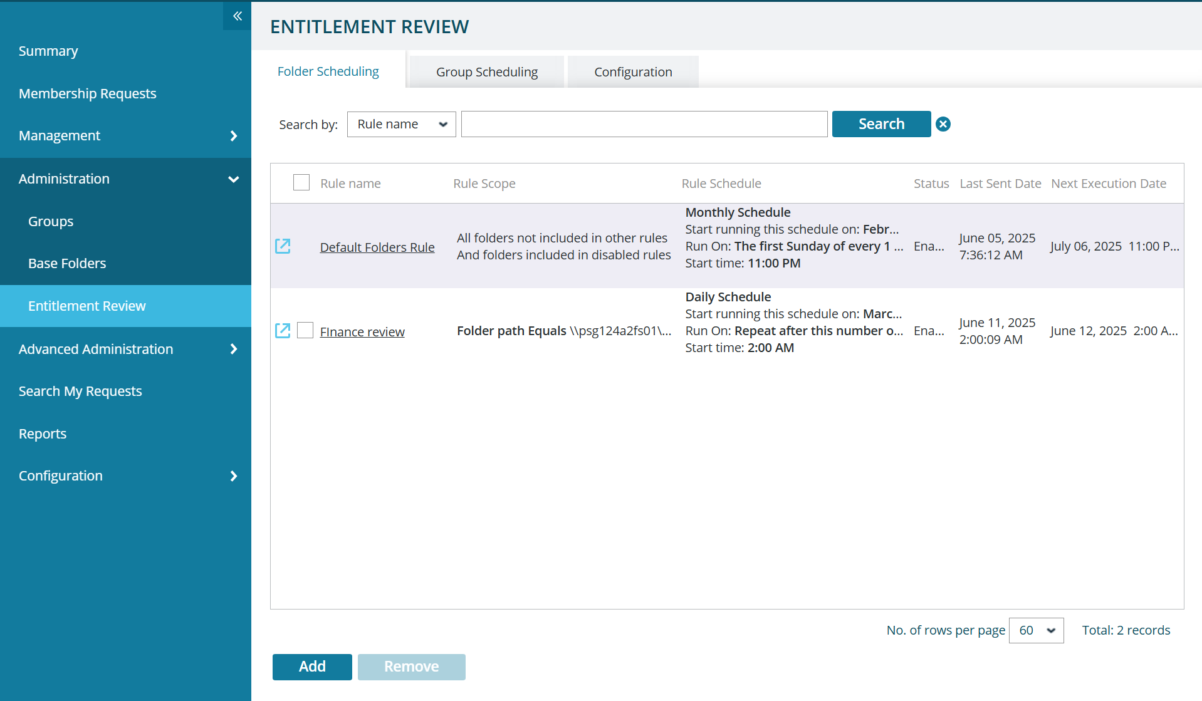Click the Add button below the table
1202x701 pixels.
(311, 667)
